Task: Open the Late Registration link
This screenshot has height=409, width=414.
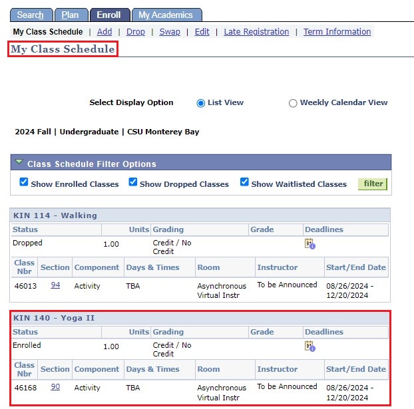Action: tap(256, 32)
